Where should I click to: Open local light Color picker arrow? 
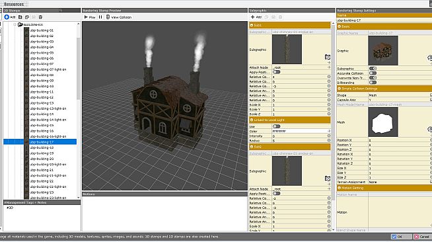329,131
